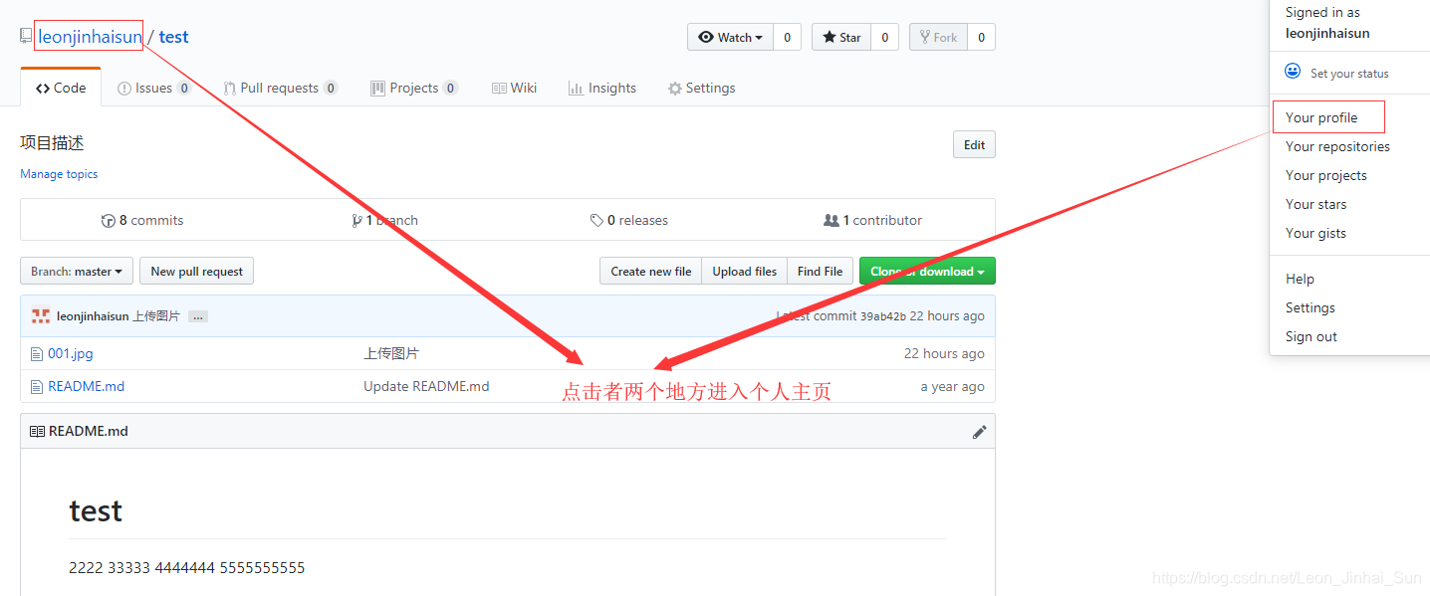Click the README.md file icon in file list
The height and width of the screenshot is (596, 1430).
(x=37, y=386)
